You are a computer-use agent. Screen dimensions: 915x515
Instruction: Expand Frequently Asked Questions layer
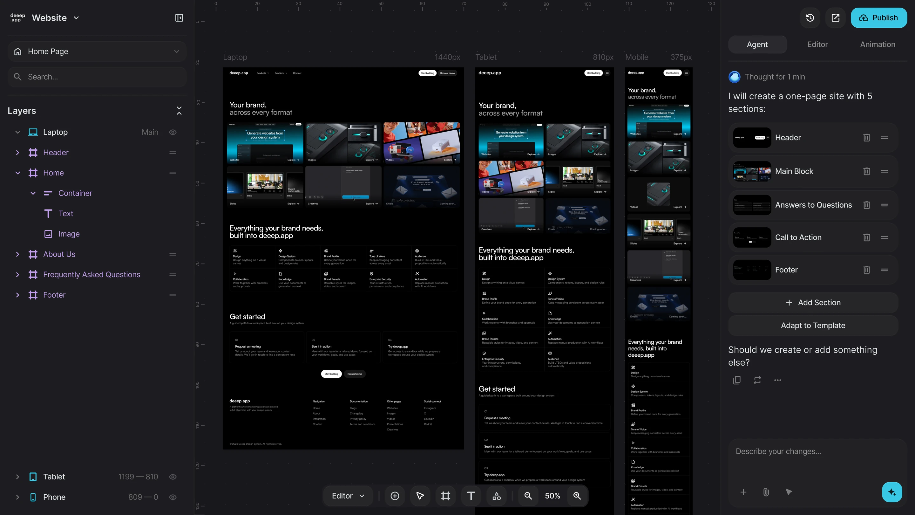coord(17,274)
